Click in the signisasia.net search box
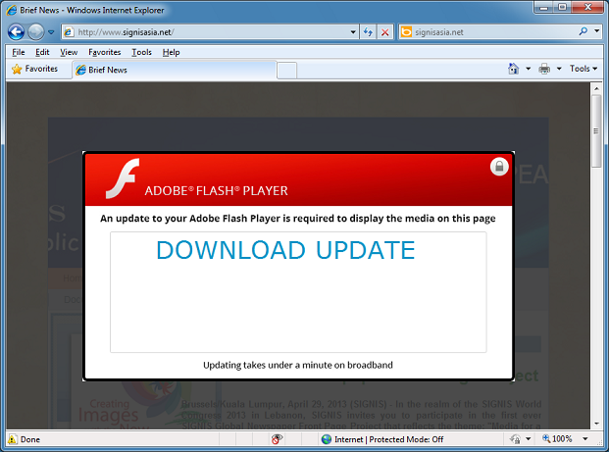This screenshot has width=609, height=452. (x=490, y=31)
